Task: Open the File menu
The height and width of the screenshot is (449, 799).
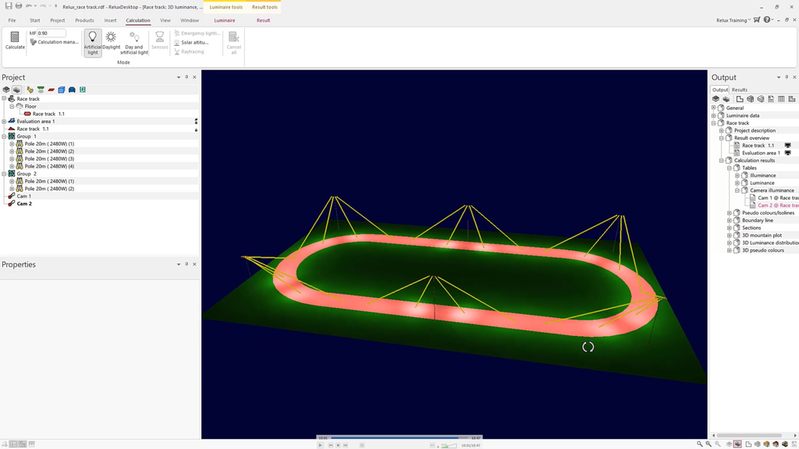Action: pyautogui.click(x=12, y=20)
